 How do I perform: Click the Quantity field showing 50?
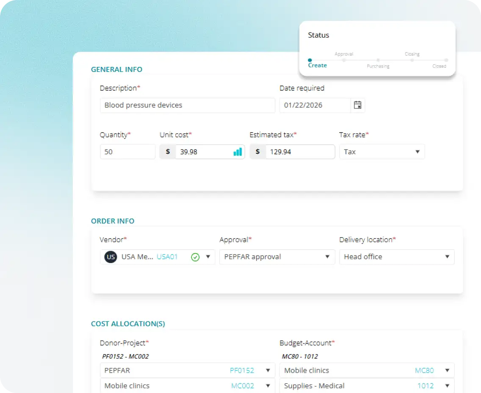127,152
